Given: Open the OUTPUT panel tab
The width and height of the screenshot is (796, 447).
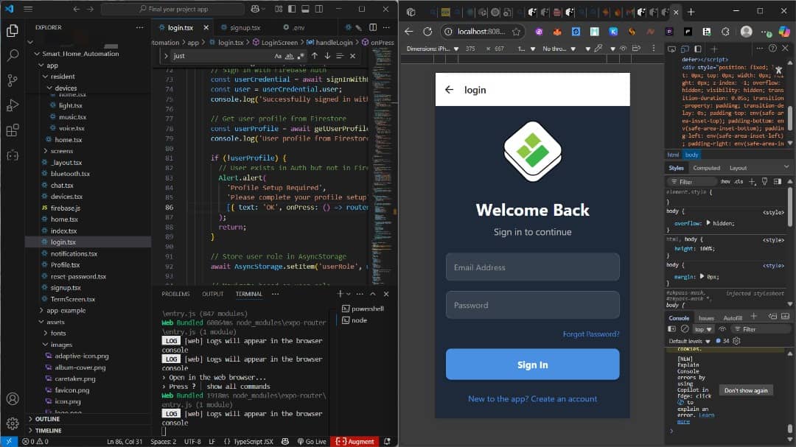Looking at the screenshot, I should (x=213, y=294).
